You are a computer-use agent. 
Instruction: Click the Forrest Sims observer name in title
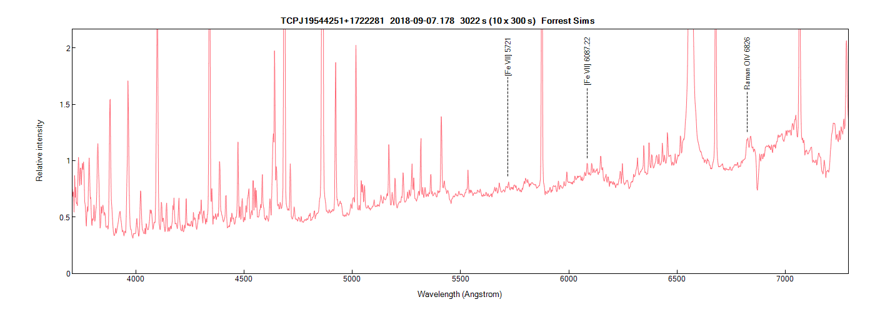pos(567,21)
